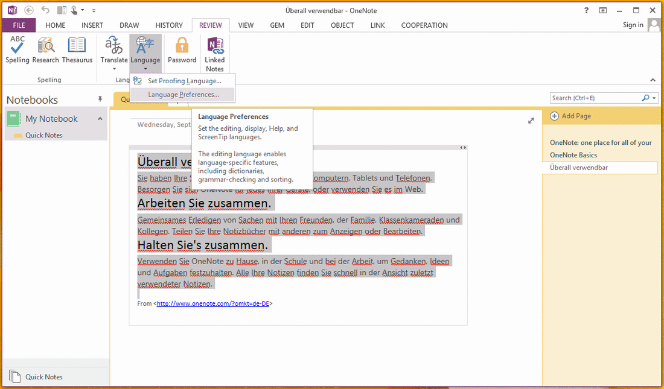
Task: Switch to the INSERT tab
Action: click(92, 25)
